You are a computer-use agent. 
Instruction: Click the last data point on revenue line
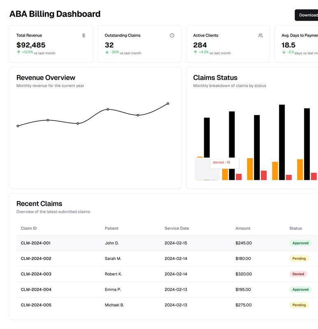[x=168, y=104]
